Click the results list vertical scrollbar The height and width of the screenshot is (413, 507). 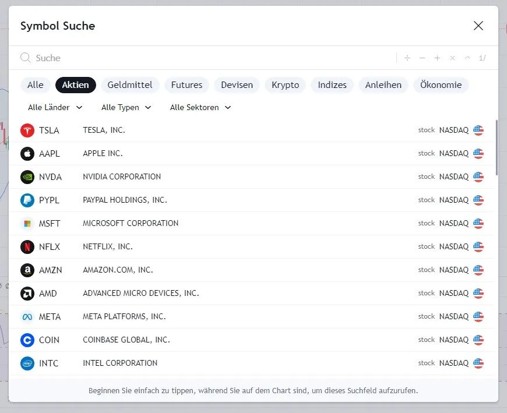pos(497,148)
